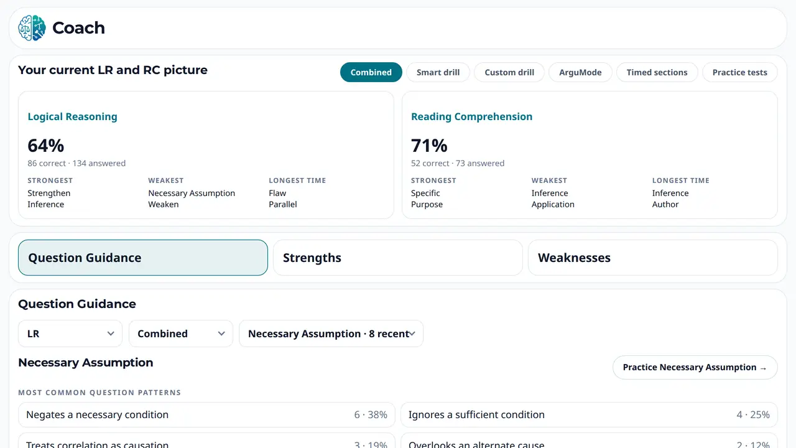Click the Coach app title text

click(x=78, y=28)
